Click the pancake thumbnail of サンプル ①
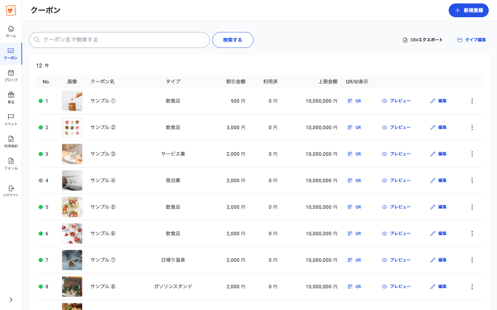Image resolution: width=497 pixels, height=310 pixels. coord(72,101)
